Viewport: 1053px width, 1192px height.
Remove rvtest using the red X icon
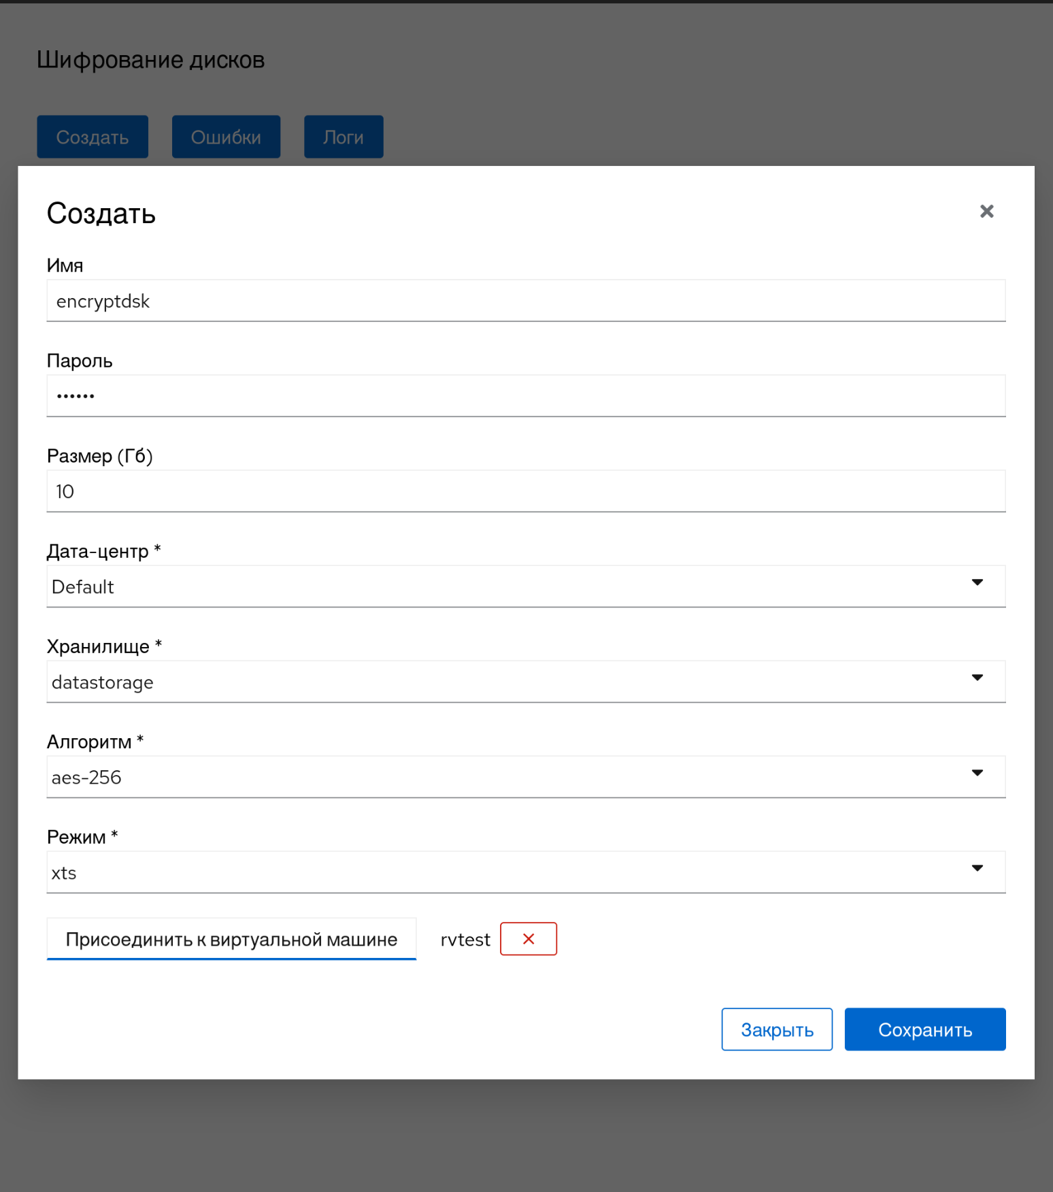(528, 939)
